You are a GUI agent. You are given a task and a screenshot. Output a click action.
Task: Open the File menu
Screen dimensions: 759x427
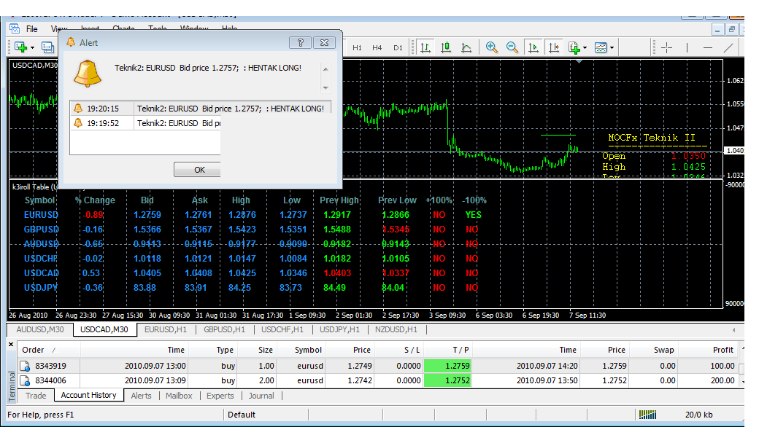pyautogui.click(x=32, y=29)
